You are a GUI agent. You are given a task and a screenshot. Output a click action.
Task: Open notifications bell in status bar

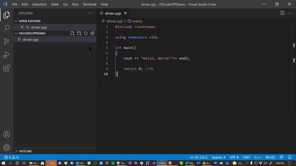click(x=290, y=157)
